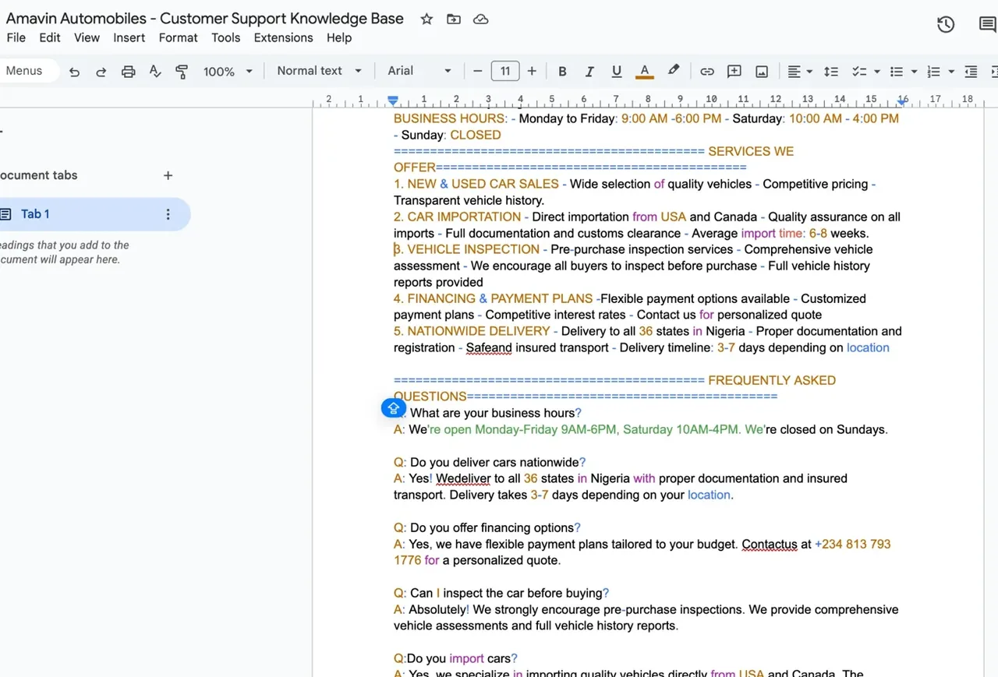Click the blue bookmark icon beside document
Screen dimensions: 998x677
pos(394,408)
